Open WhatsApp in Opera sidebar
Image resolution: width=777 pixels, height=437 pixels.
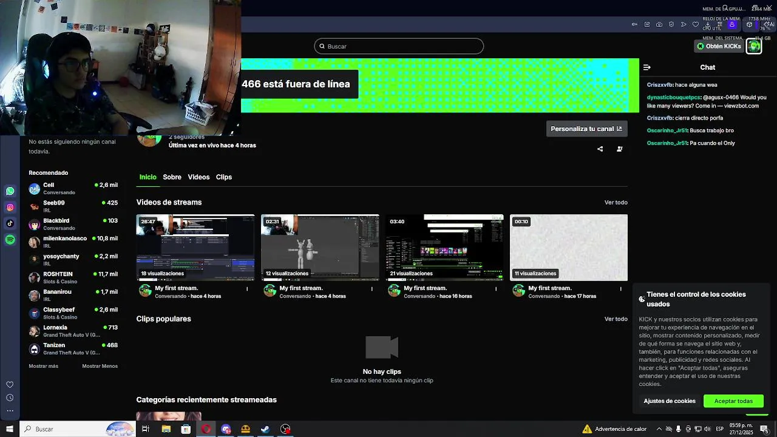(10, 191)
